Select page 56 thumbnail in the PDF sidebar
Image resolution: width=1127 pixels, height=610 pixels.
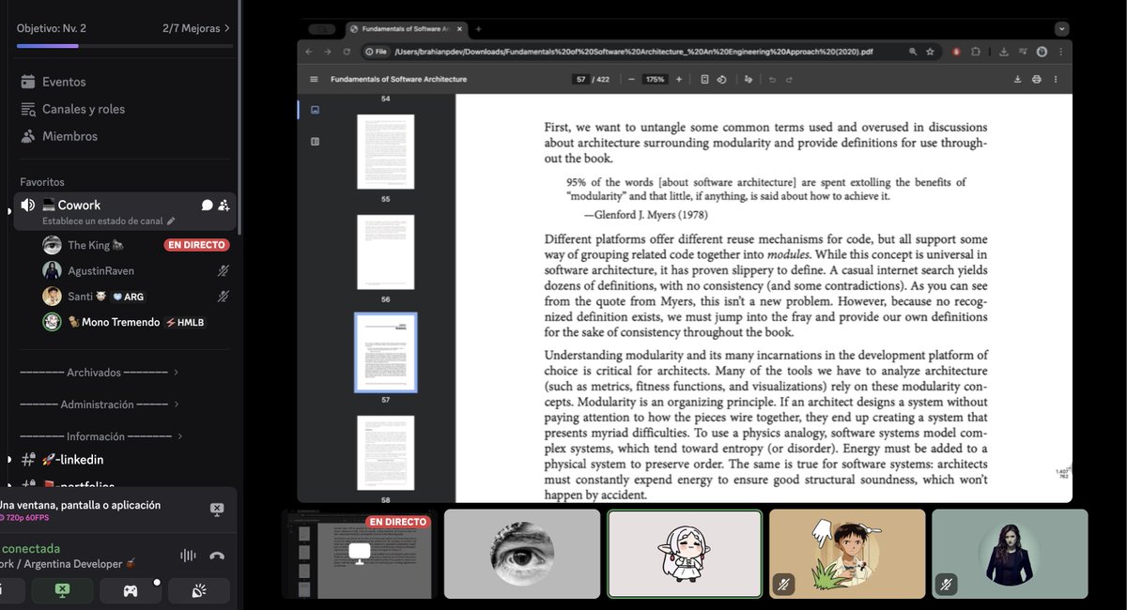[385, 252]
